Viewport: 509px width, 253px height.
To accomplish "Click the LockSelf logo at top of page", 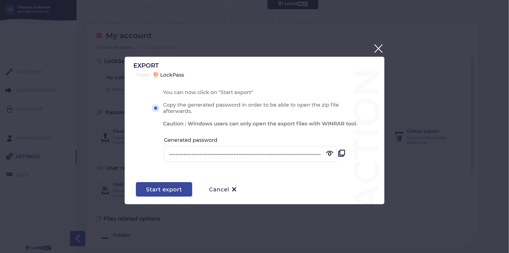I will coord(292,4).
